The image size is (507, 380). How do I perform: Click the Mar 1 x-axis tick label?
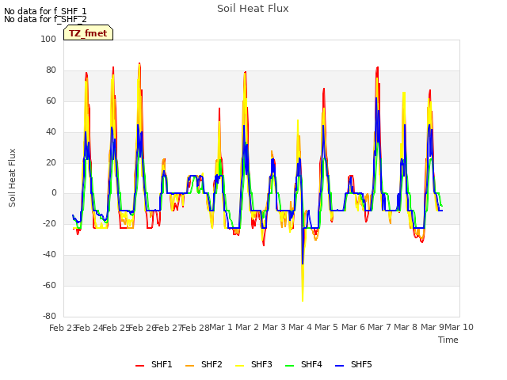coord(221,327)
